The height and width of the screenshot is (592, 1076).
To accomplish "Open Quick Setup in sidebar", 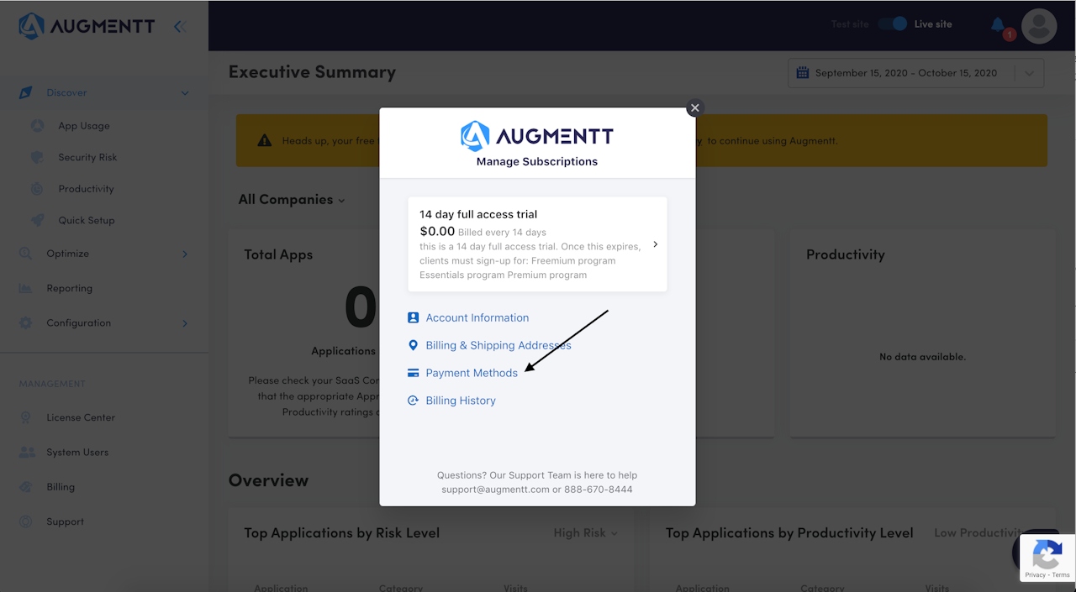I will click(x=87, y=220).
